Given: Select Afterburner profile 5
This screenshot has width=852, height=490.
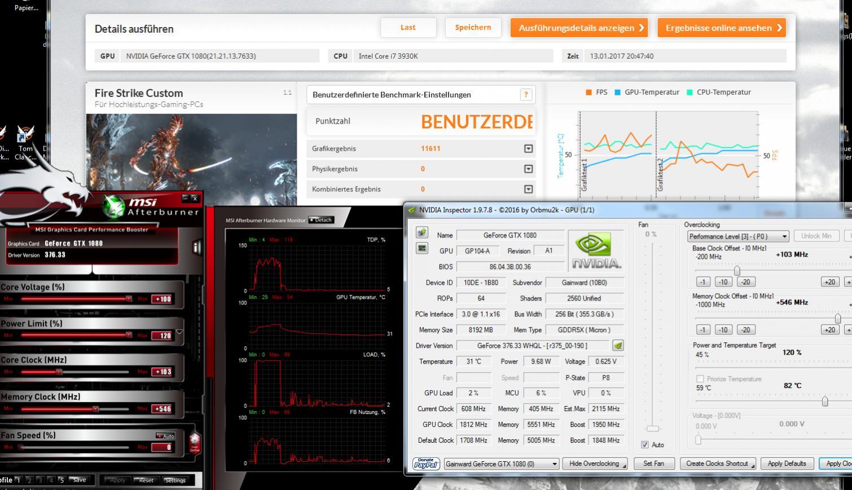Looking at the screenshot, I should click(62, 480).
